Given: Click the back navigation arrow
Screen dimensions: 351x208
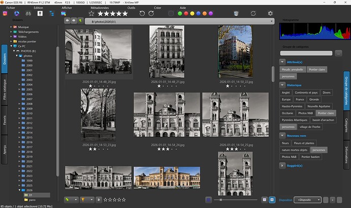Looking at the screenshot, I should [x=67, y=21].
